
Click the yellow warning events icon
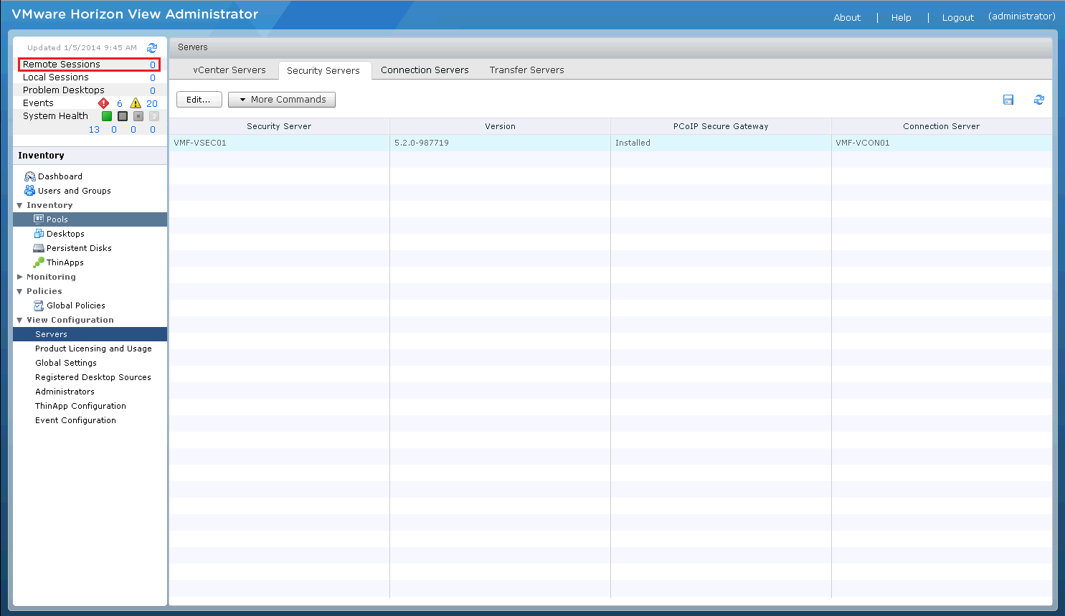pyautogui.click(x=136, y=103)
